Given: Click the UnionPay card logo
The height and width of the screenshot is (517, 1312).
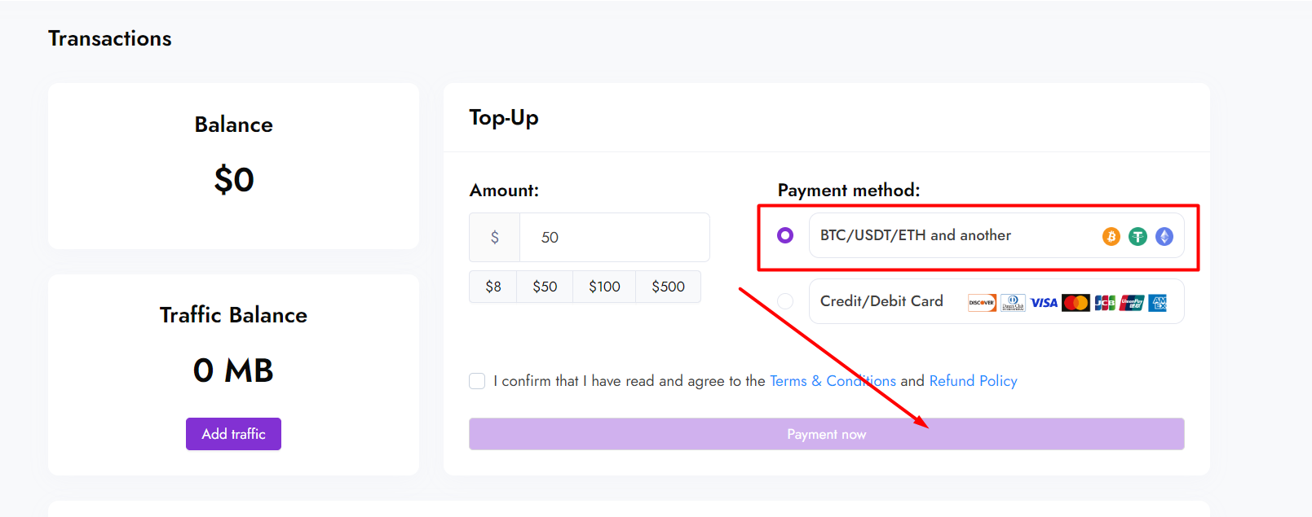Looking at the screenshot, I should (1132, 303).
